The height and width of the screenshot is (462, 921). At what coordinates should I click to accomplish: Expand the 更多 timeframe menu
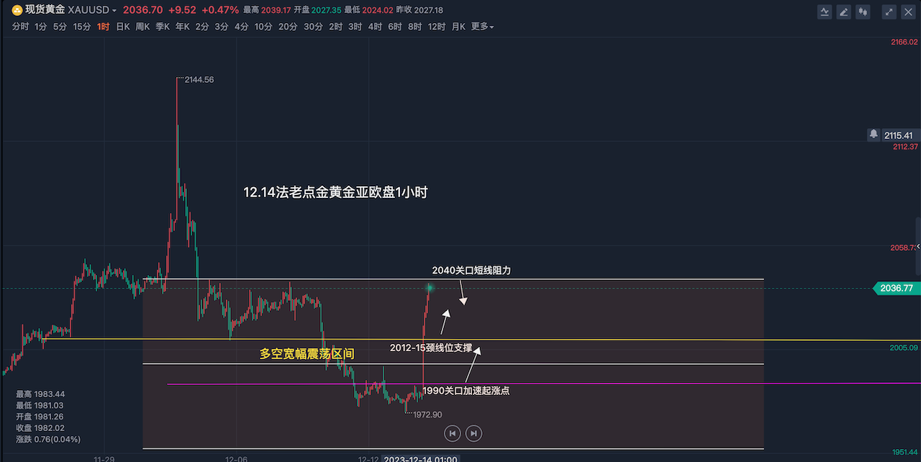click(482, 27)
